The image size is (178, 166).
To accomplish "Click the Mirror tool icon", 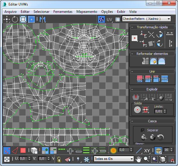I will click(43, 19).
